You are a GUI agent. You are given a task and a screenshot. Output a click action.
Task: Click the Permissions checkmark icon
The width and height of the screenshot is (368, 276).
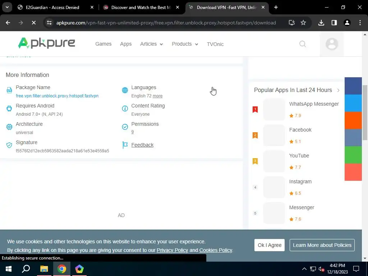coord(125,127)
